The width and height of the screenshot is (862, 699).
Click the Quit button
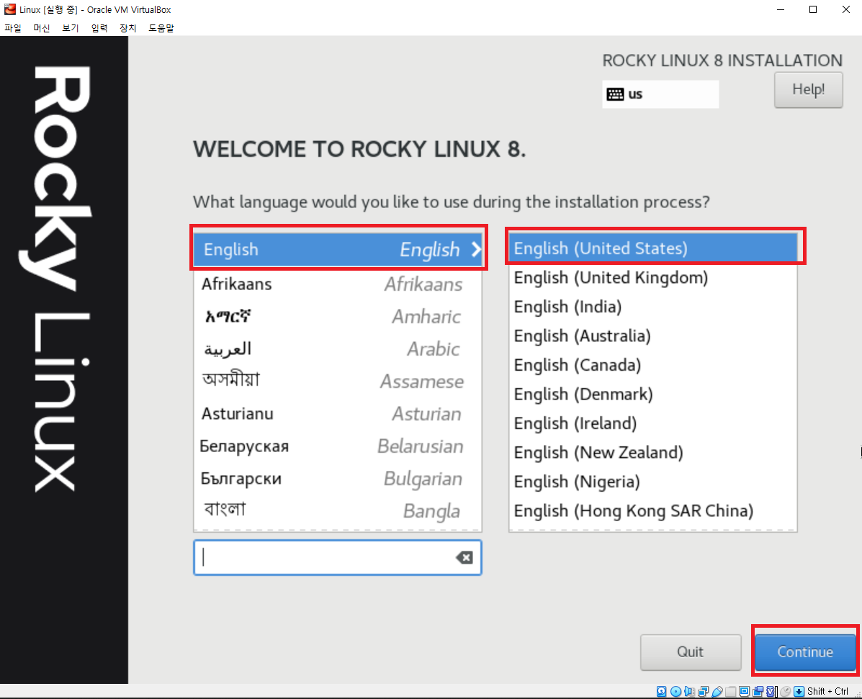tap(691, 652)
